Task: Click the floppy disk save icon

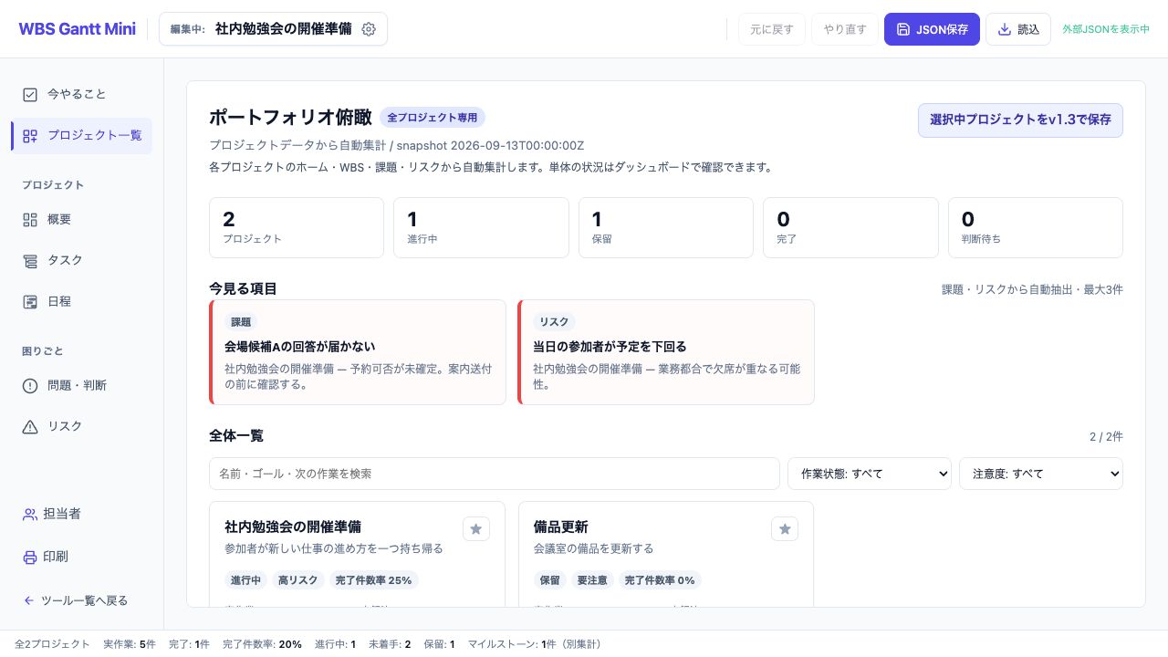Action: point(903,29)
